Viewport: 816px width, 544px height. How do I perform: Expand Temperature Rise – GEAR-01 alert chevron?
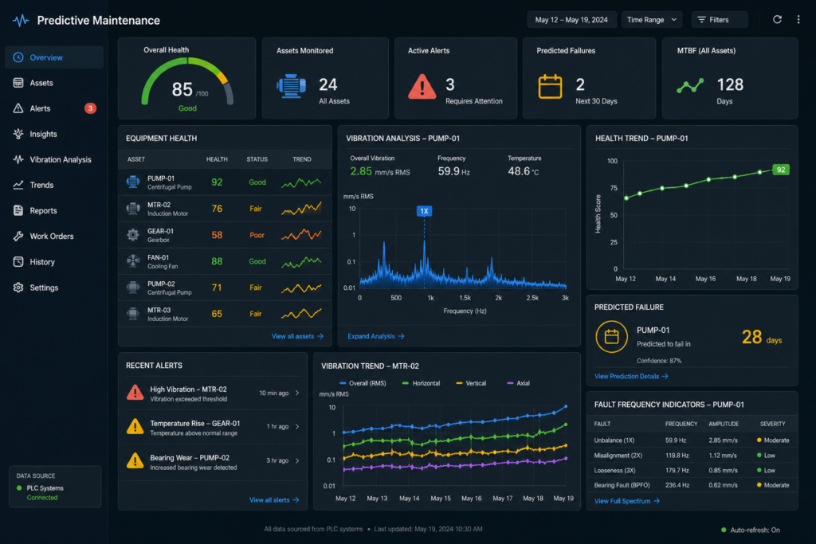pos(297,426)
